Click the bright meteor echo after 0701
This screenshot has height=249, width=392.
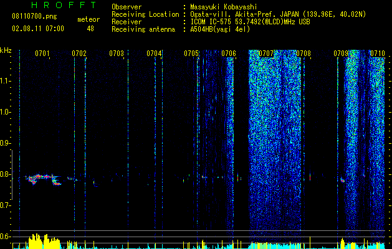(x=44, y=179)
